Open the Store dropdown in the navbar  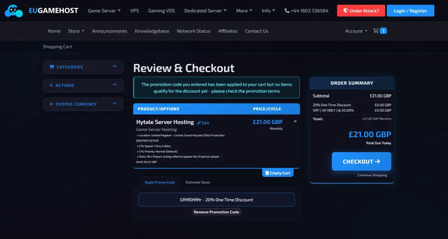coord(76,31)
